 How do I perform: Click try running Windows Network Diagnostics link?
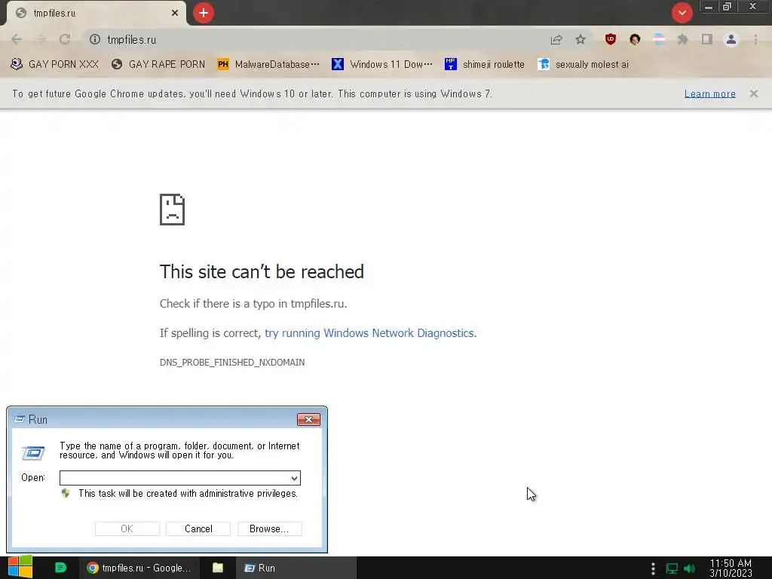coord(370,333)
